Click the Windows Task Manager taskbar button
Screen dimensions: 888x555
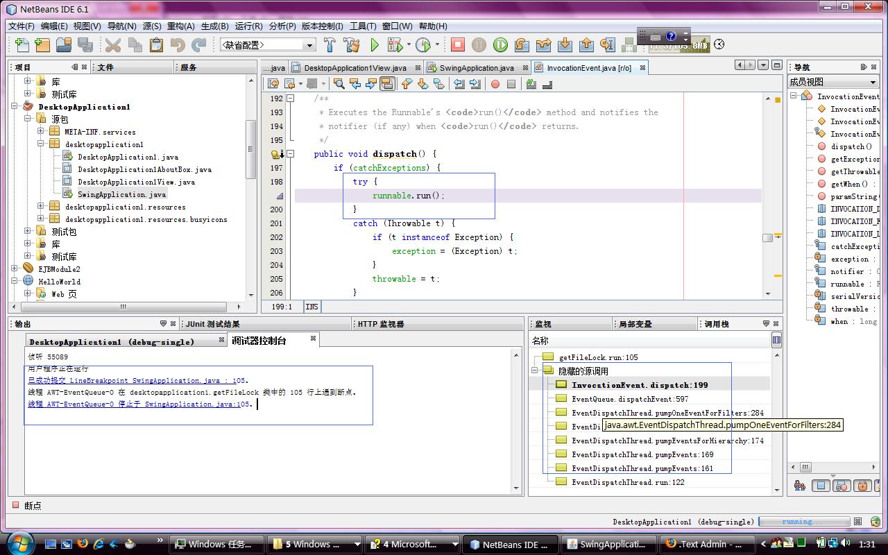coord(217,544)
